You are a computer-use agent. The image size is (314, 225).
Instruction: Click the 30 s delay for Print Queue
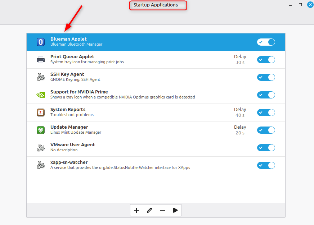click(x=239, y=62)
